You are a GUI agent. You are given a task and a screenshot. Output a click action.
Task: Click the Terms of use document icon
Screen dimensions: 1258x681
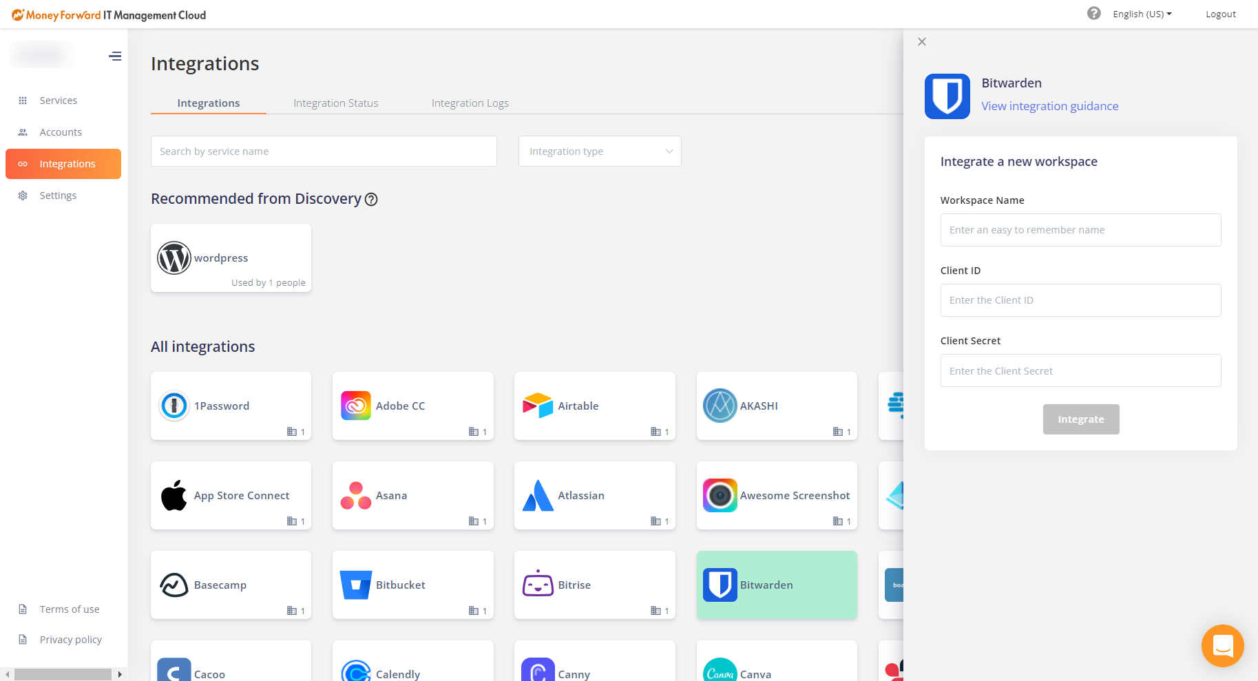(23, 609)
